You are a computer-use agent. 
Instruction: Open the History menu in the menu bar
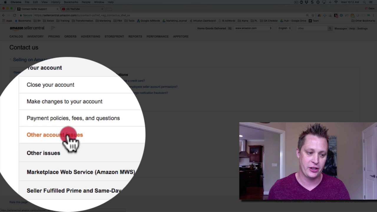(56, 2)
